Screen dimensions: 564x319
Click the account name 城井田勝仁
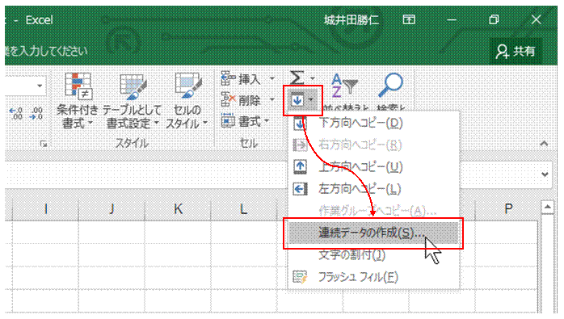click(x=351, y=20)
